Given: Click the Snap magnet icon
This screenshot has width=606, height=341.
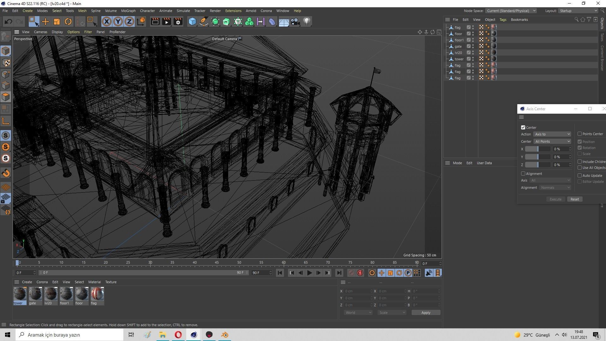Looking at the screenshot, I should click(x=6, y=173).
